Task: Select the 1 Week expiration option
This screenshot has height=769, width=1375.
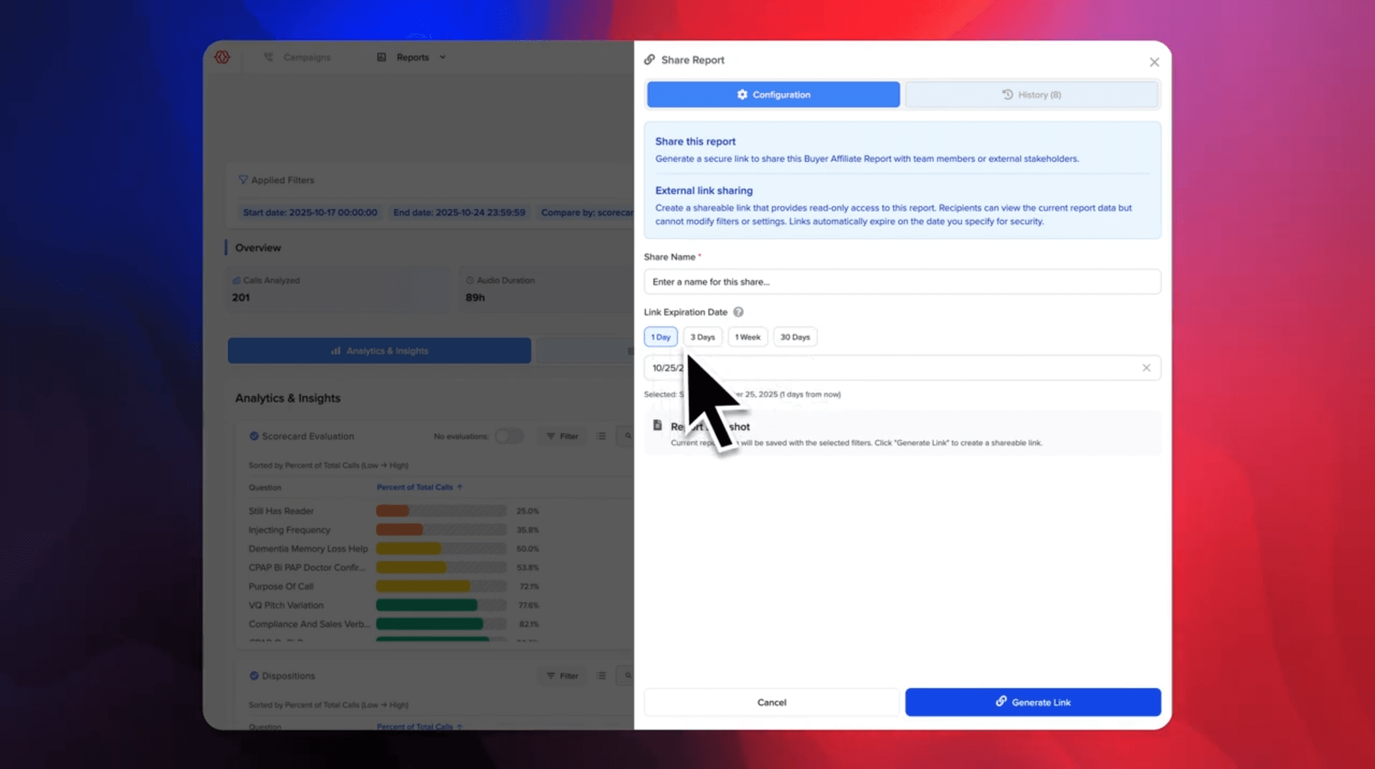Action: click(x=747, y=337)
